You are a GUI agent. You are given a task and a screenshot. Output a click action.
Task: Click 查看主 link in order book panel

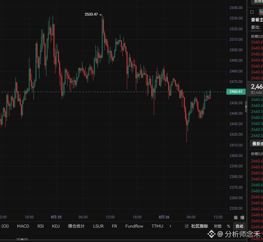click(x=257, y=20)
